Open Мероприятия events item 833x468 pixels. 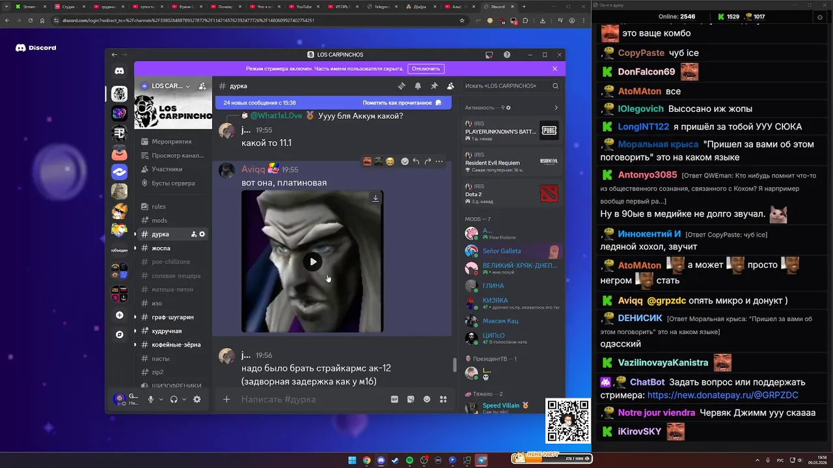173,141
